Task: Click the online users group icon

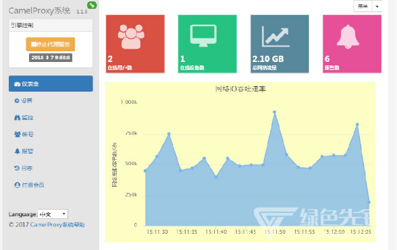Action: (131, 36)
